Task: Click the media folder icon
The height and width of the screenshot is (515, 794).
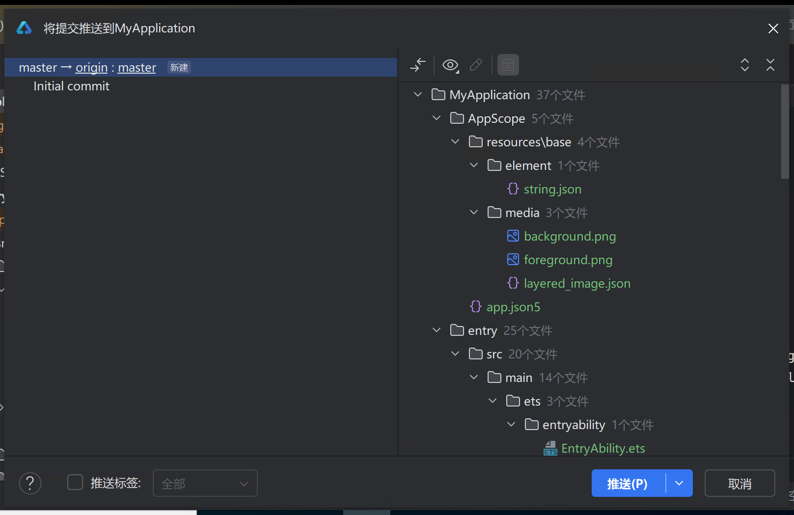Action: pos(494,212)
